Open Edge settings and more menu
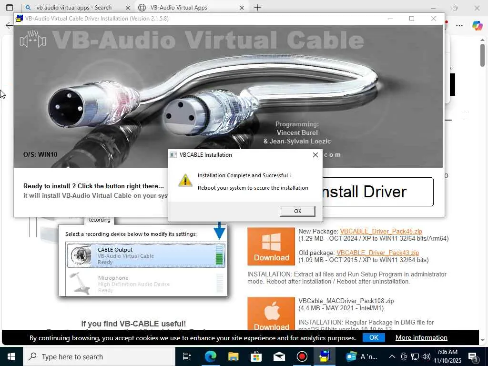The height and width of the screenshot is (366, 488). [x=459, y=26]
